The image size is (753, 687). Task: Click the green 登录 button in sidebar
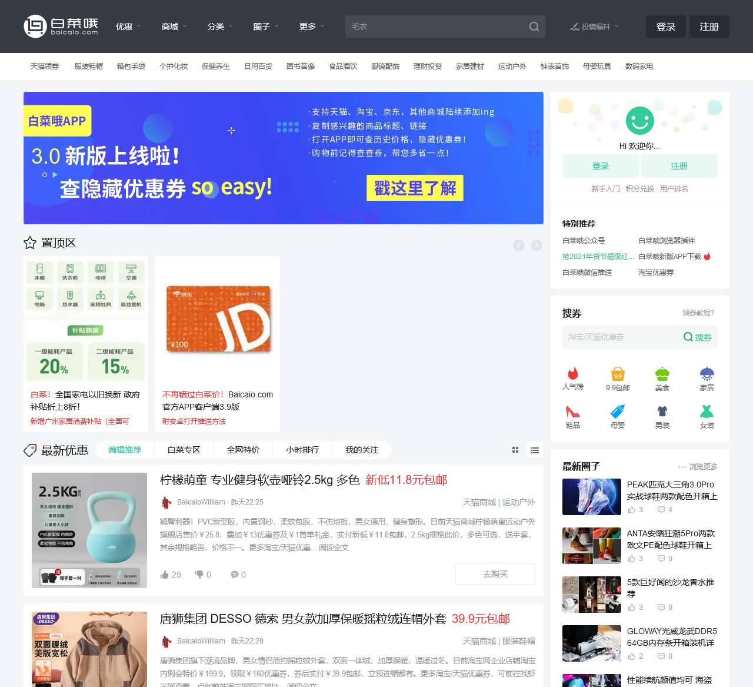(601, 166)
